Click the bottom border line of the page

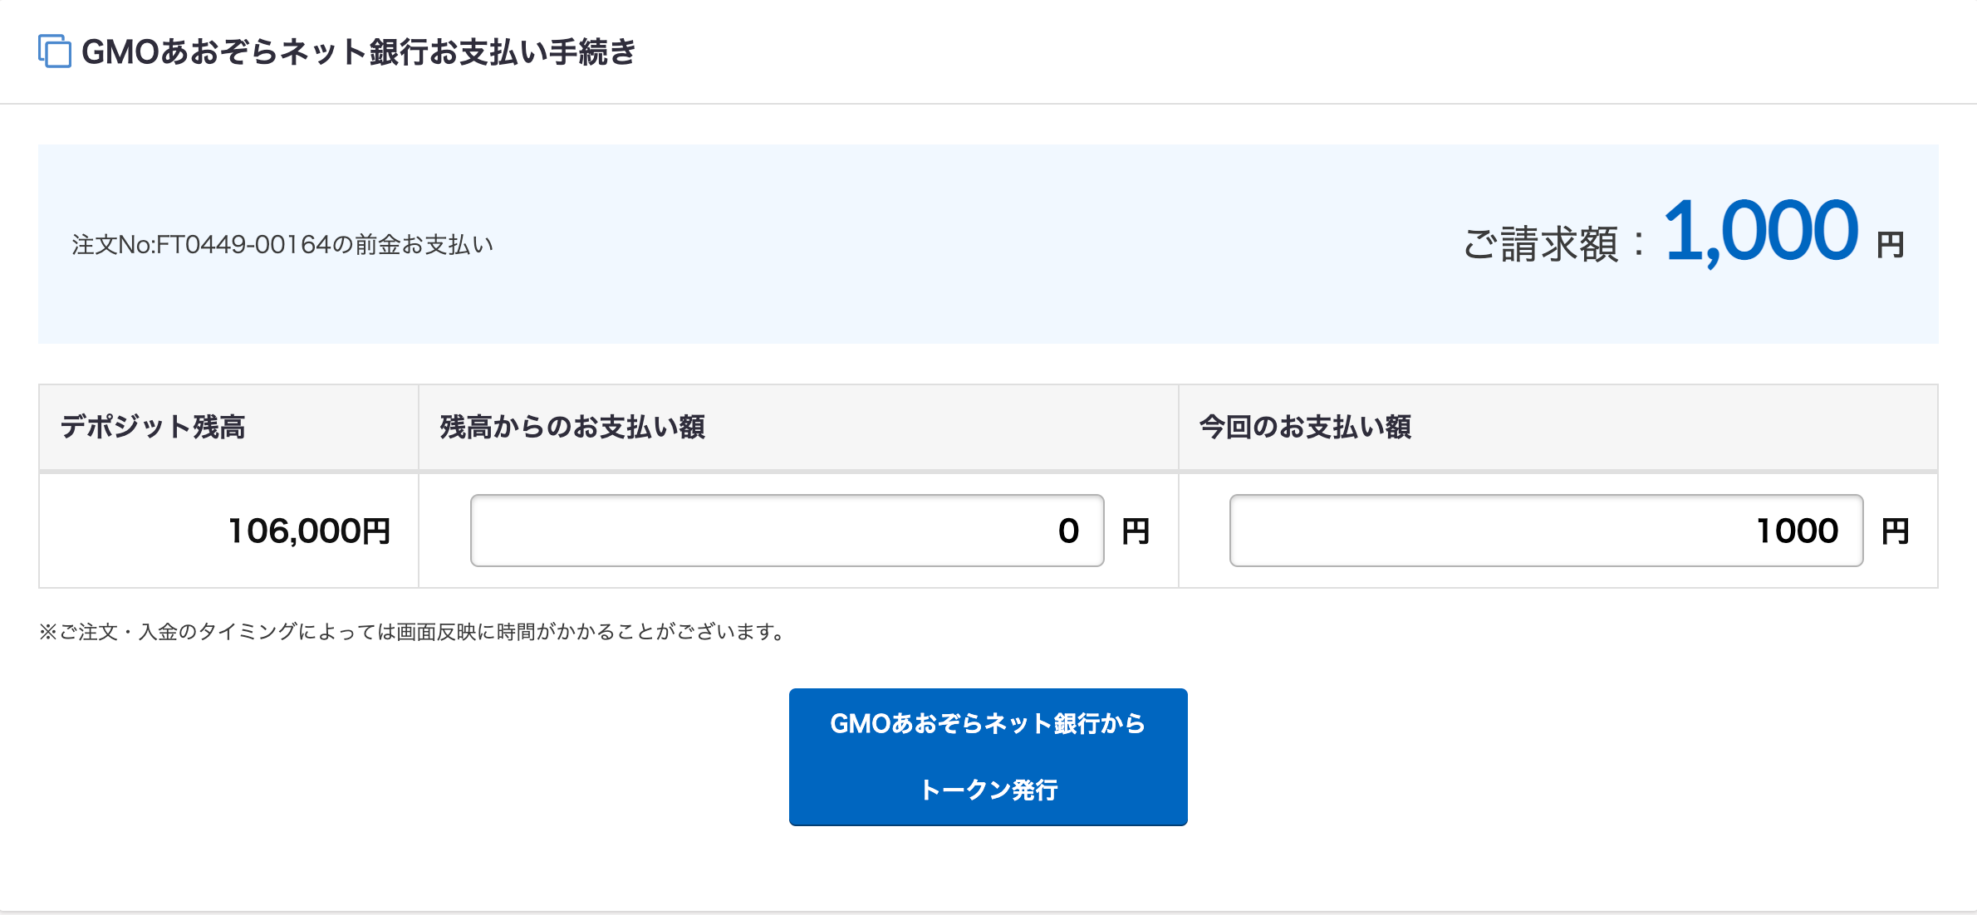[x=988, y=912]
